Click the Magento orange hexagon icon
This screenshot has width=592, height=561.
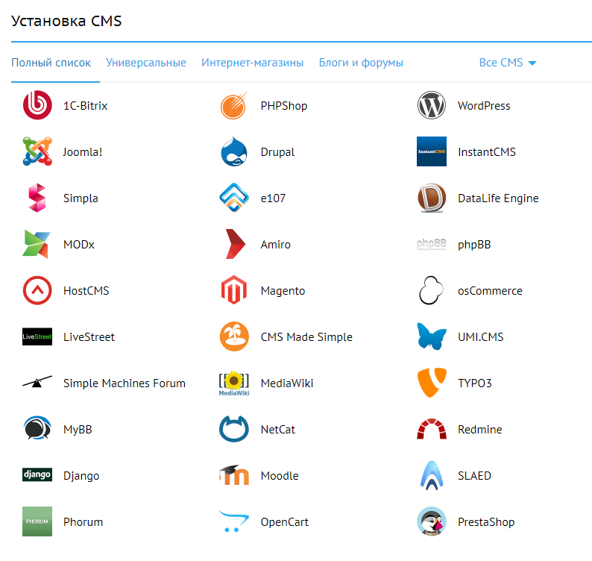tap(234, 290)
